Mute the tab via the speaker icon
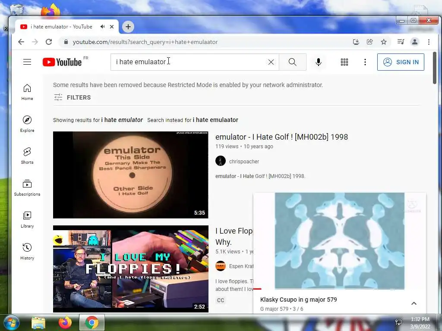This screenshot has height=331, width=442. coord(103,26)
